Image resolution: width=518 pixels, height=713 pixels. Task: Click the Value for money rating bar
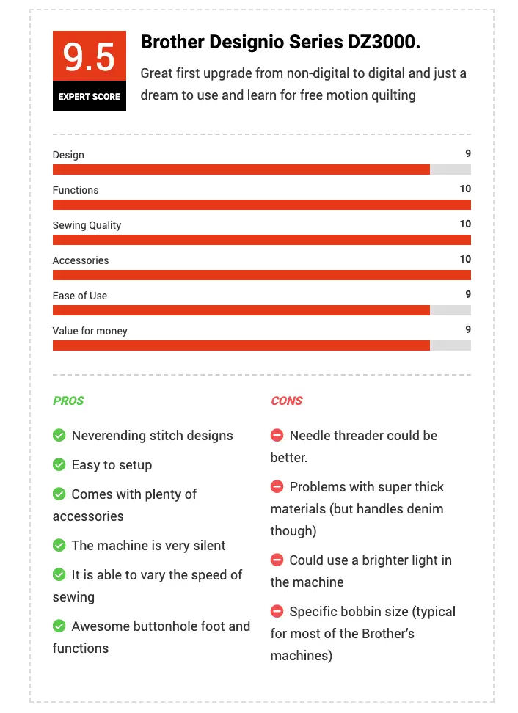[261, 345]
